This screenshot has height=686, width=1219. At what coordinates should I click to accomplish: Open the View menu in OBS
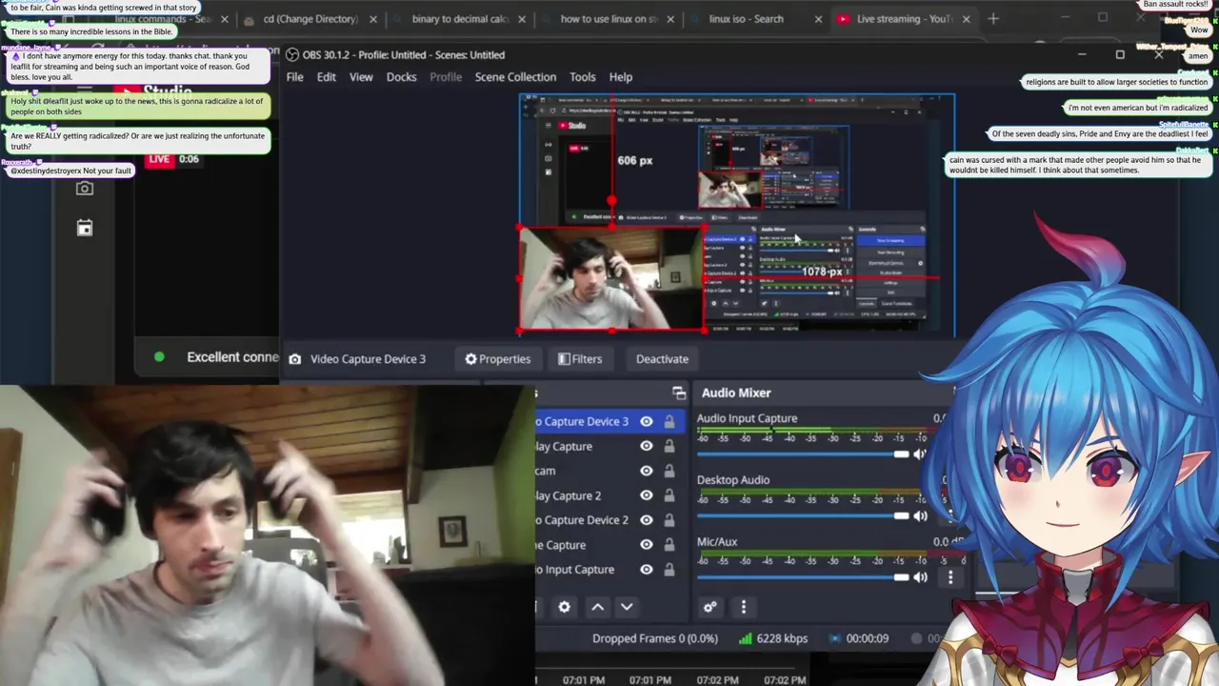coord(361,77)
